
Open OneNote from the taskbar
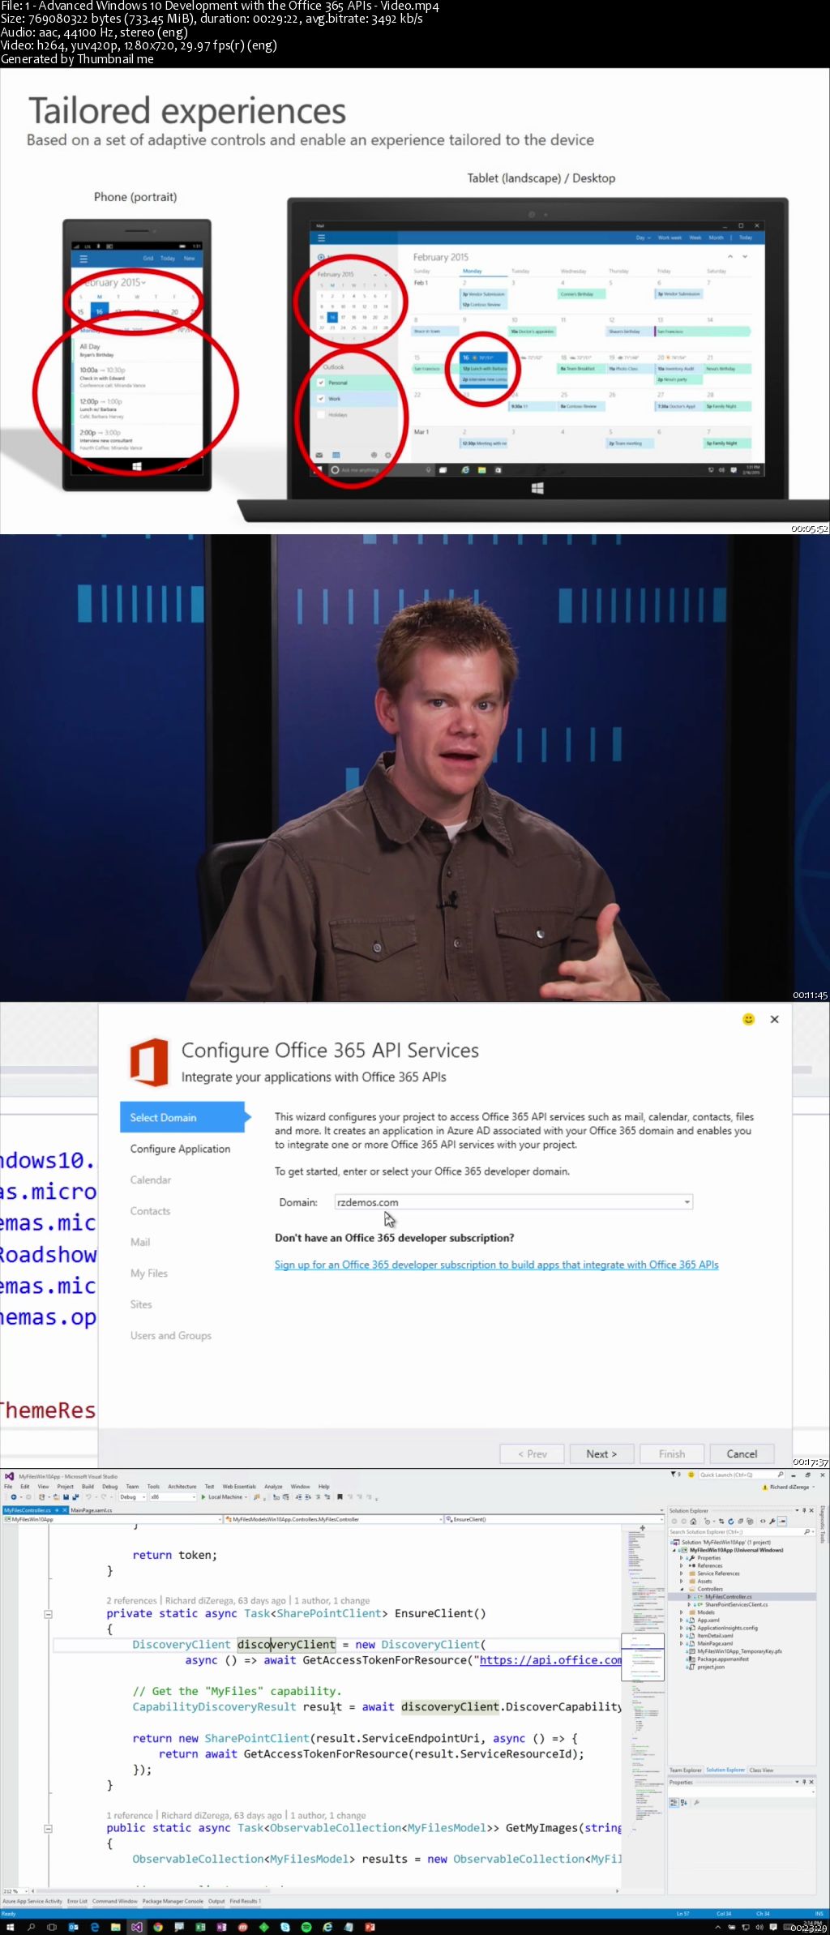[x=221, y=1927]
